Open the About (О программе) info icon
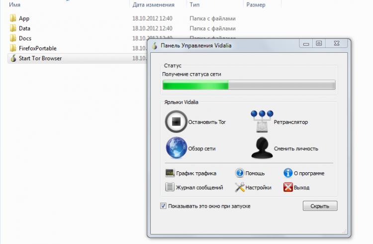The height and width of the screenshot is (244, 373). 288,173
